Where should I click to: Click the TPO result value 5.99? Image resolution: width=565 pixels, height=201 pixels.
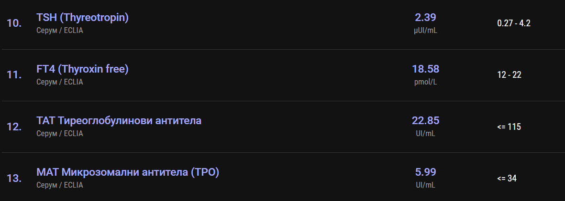[x=425, y=172]
